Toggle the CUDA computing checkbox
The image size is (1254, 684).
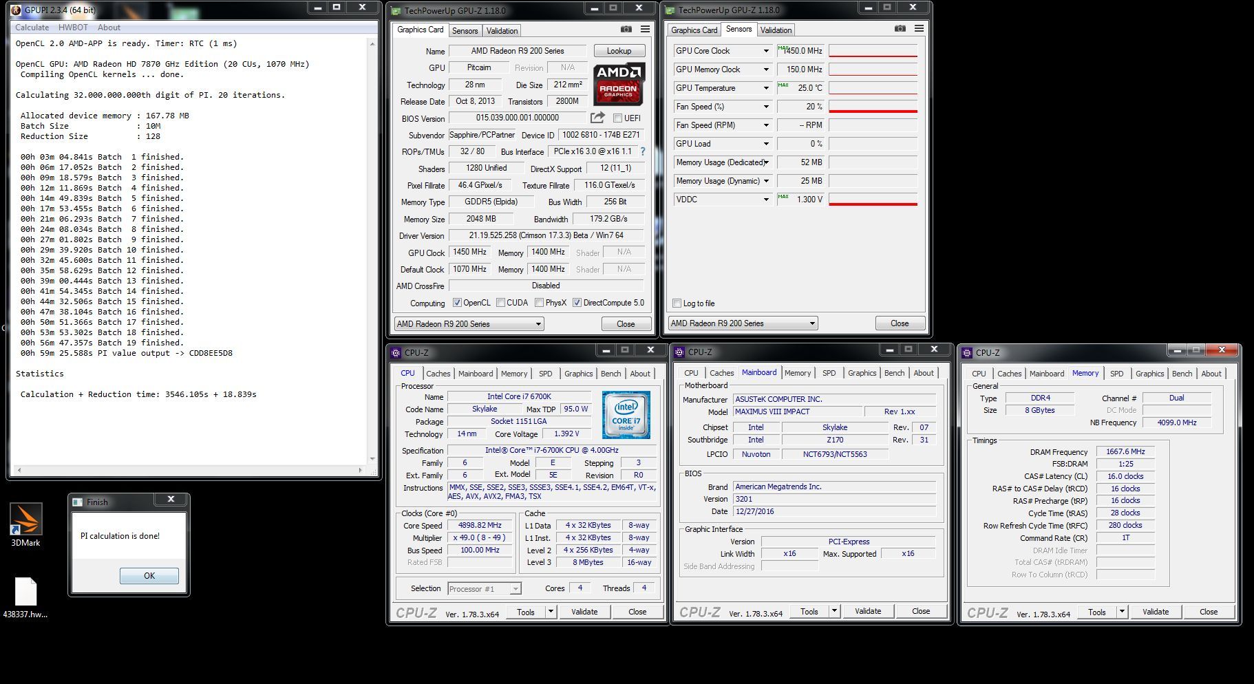[x=501, y=303]
